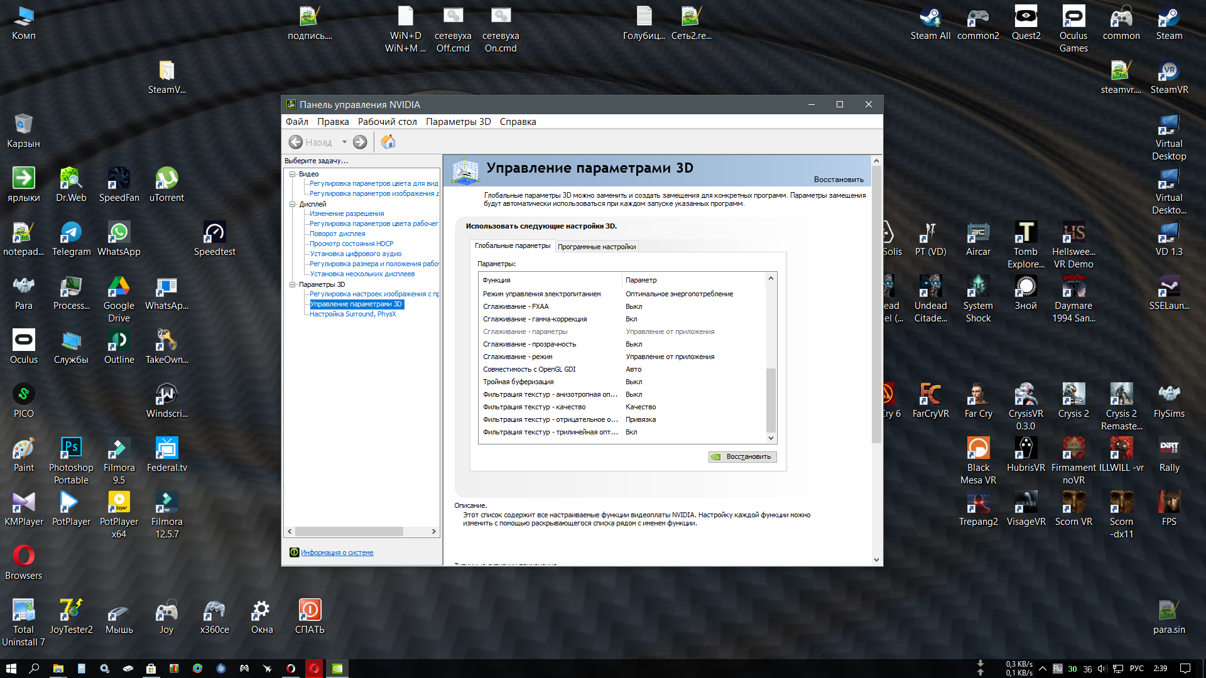1206x678 pixels.
Task: Open the Справка menu
Action: coord(518,122)
